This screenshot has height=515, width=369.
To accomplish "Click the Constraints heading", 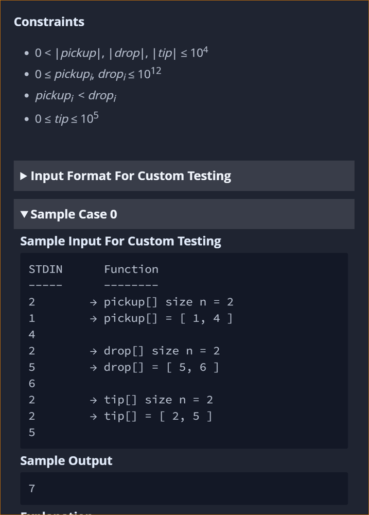I will point(49,22).
